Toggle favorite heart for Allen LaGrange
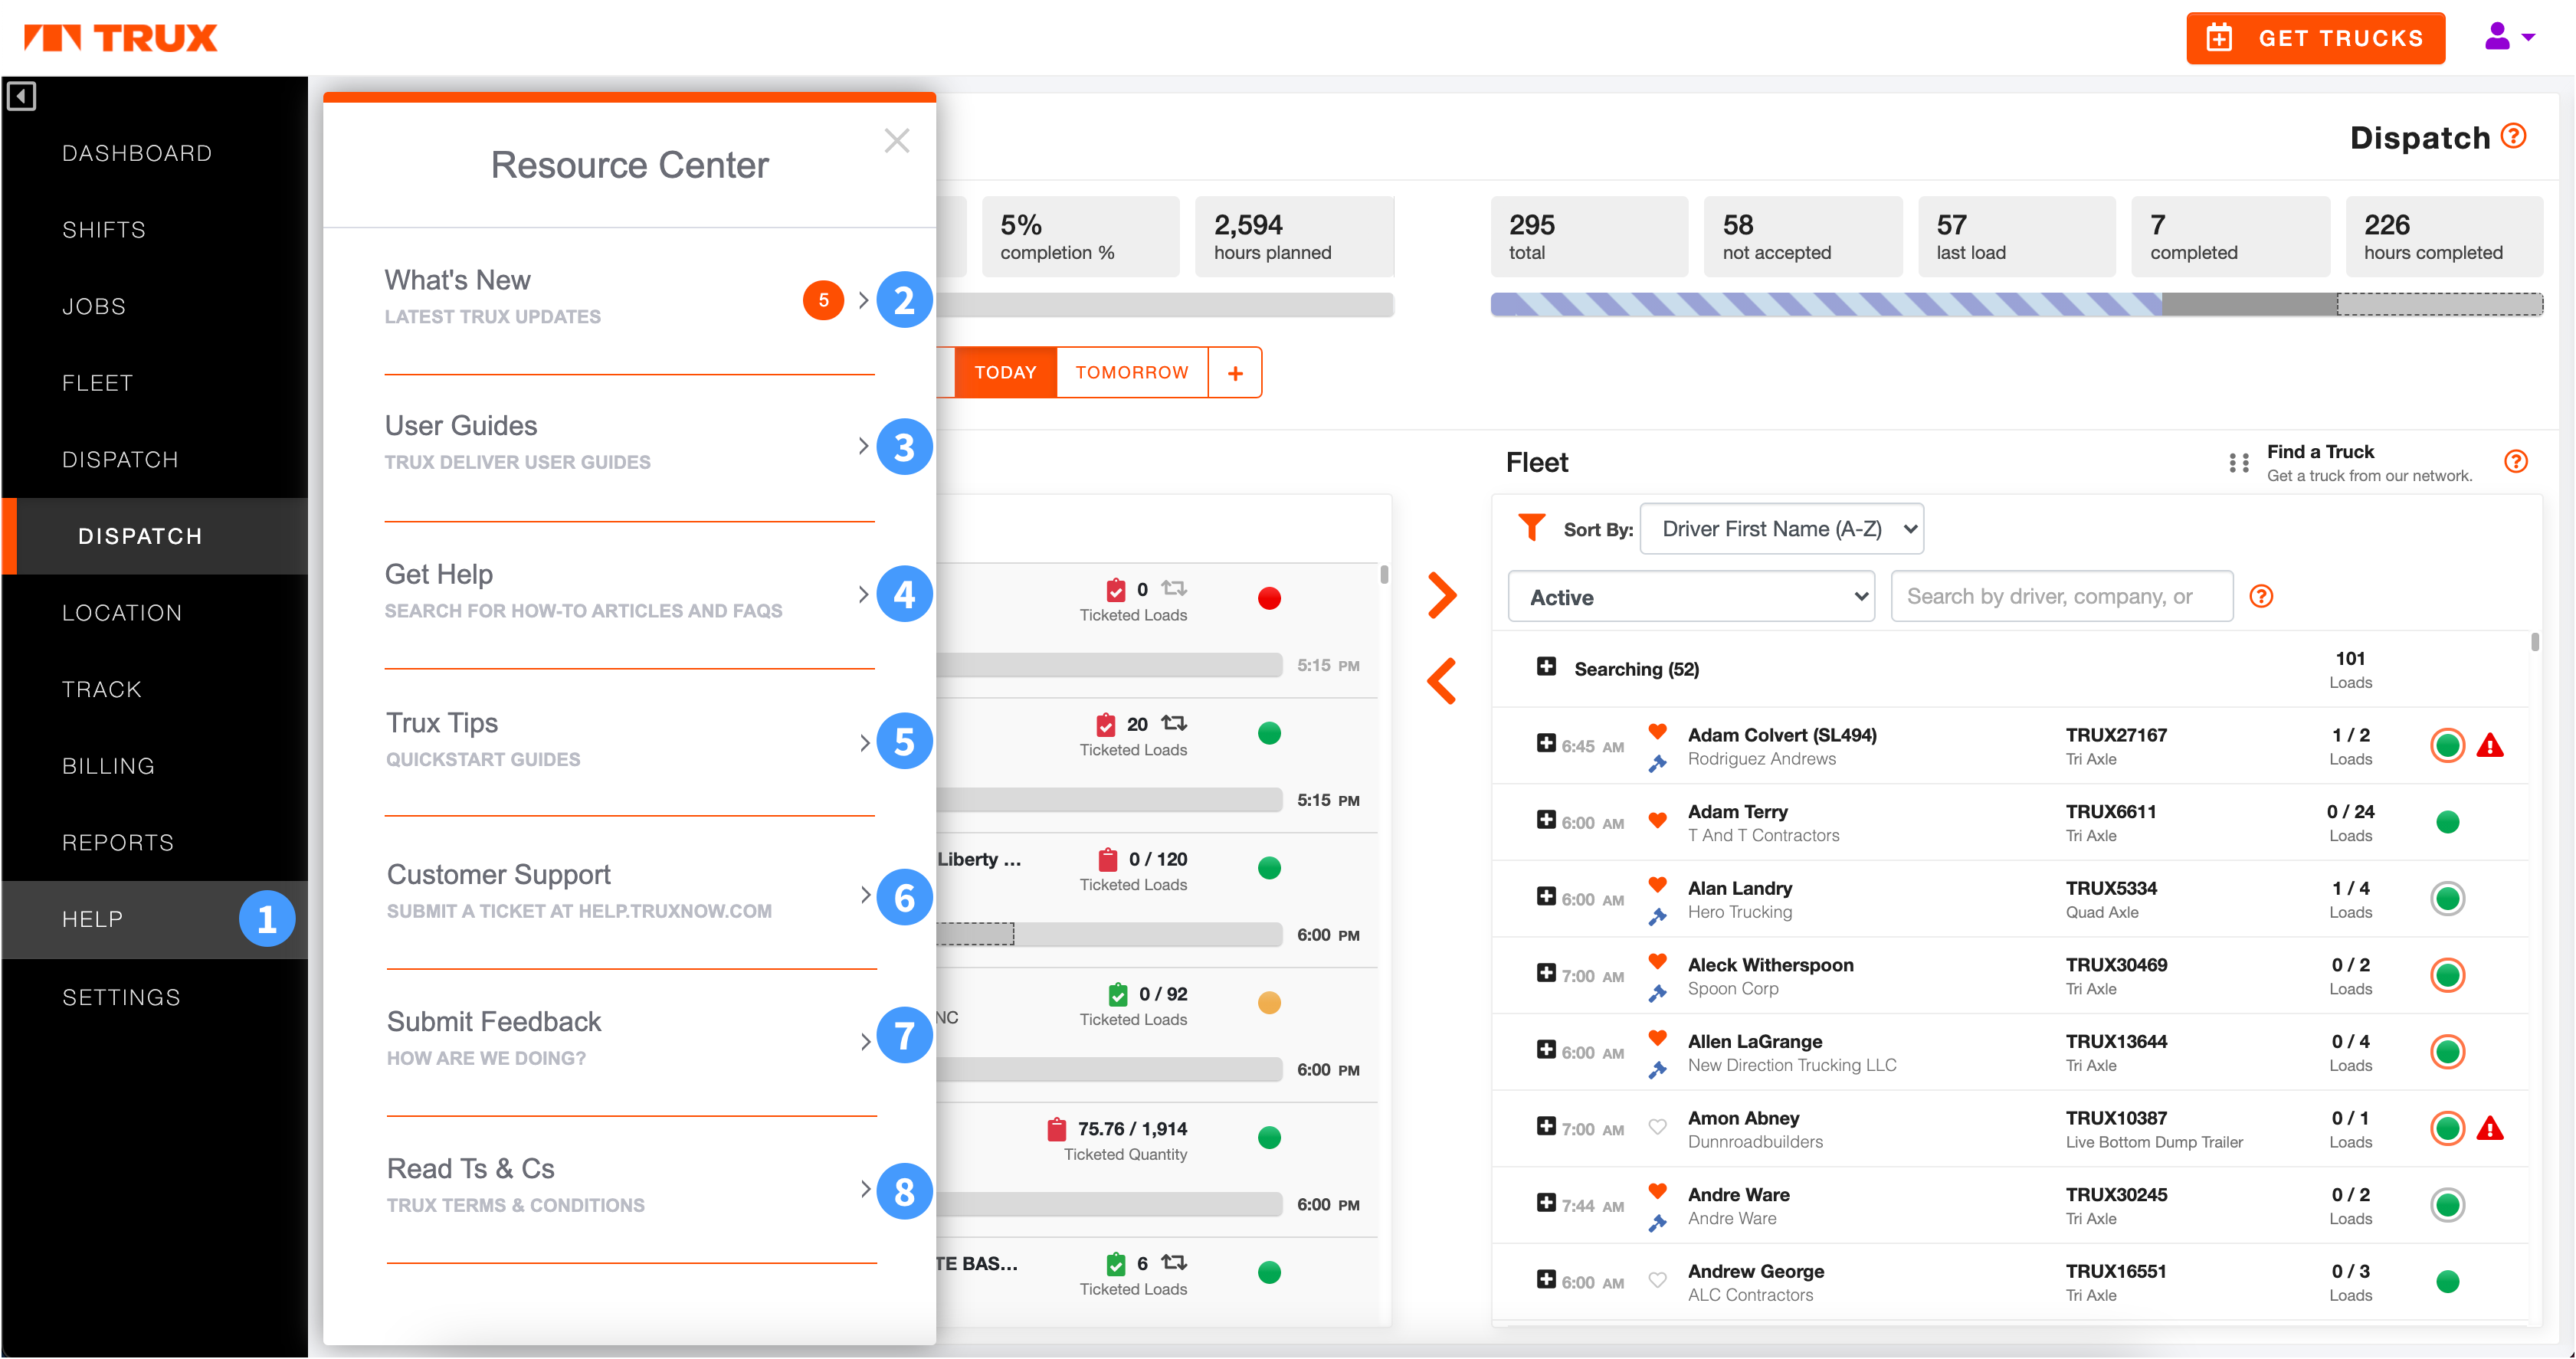2576x1359 pixels. (1657, 1038)
